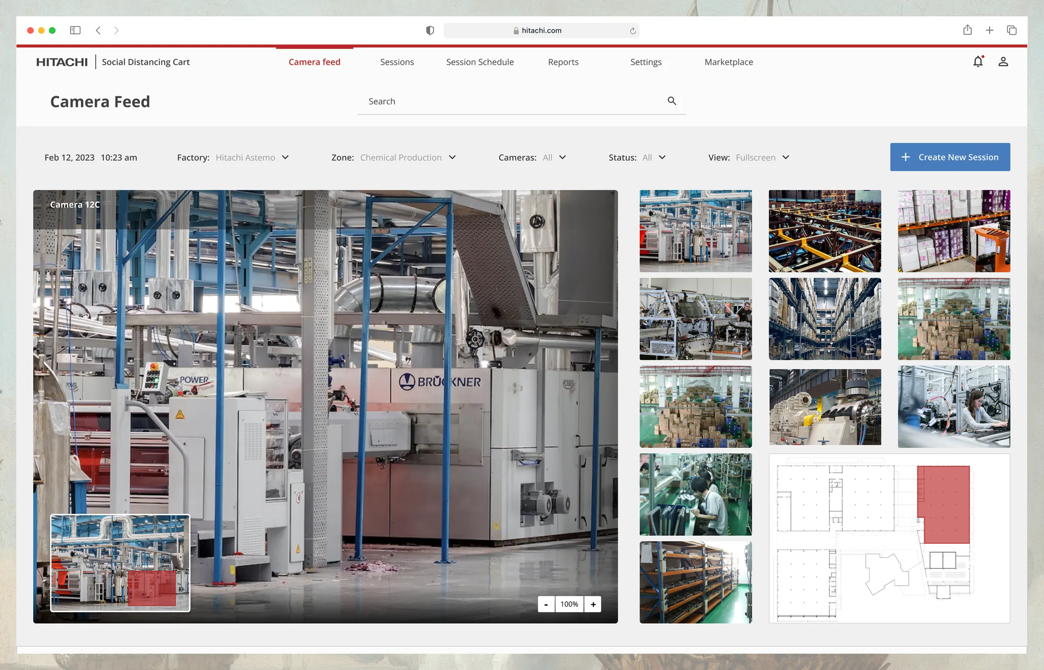
Task: Click the search magnifier icon
Action: coord(672,101)
